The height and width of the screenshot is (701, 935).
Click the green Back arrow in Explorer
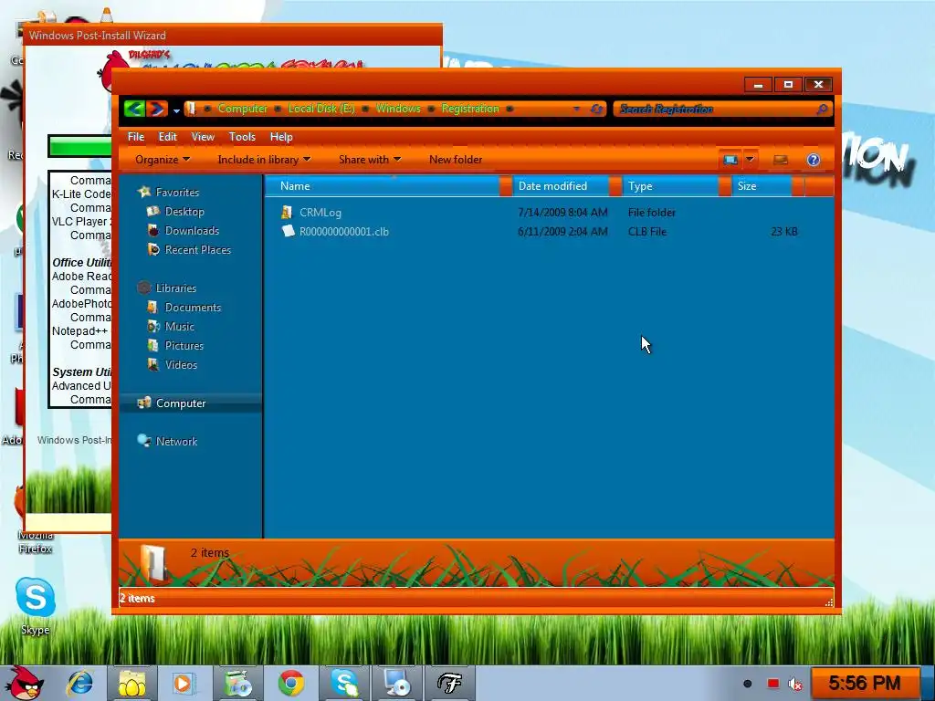[x=134, y=109]
